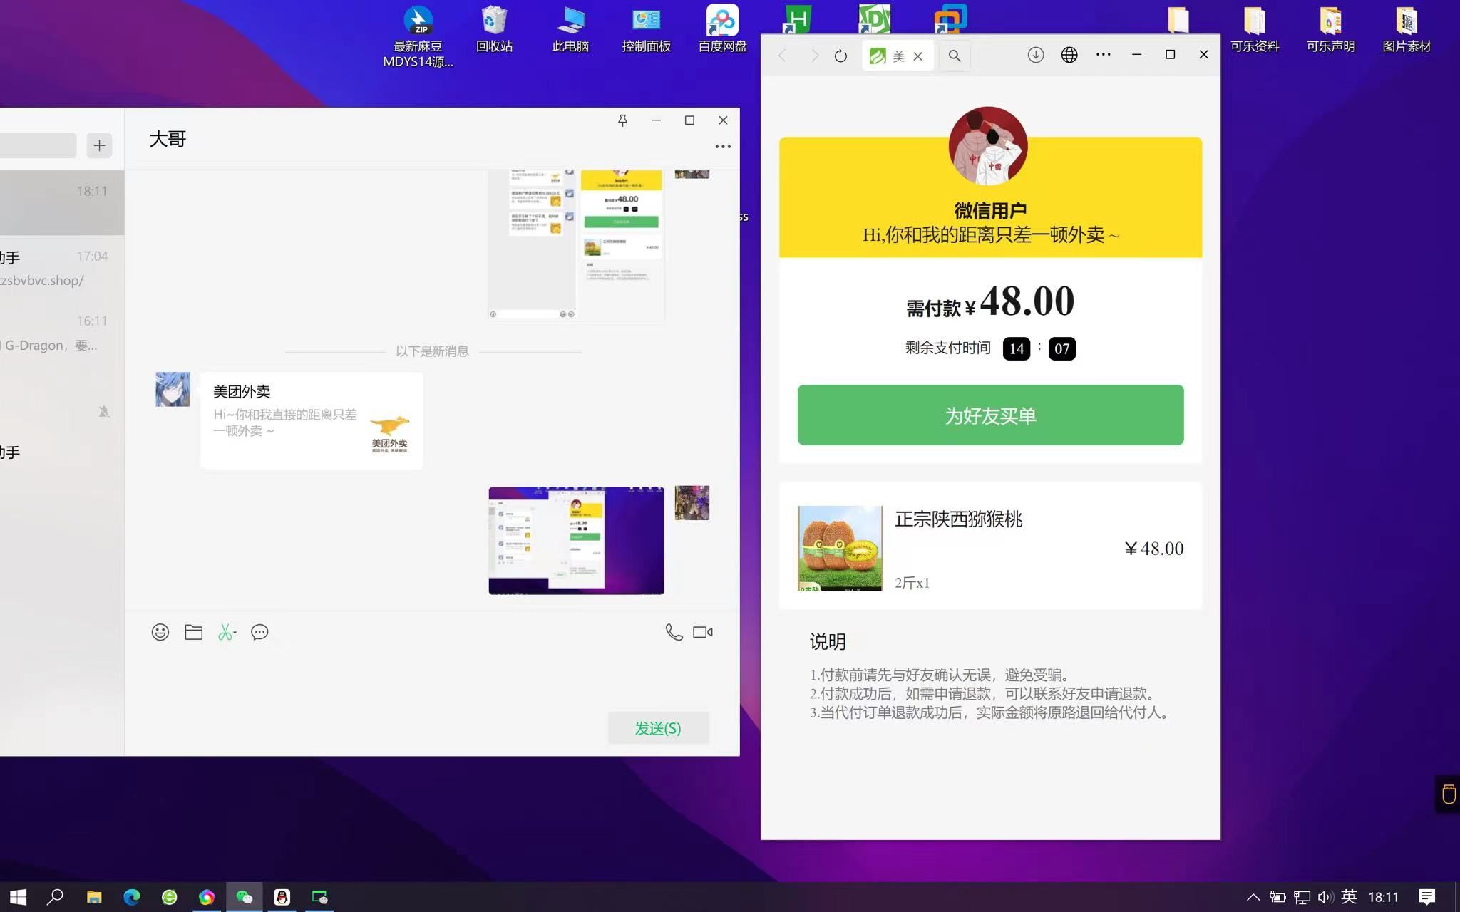Click the 18:11 taskbar clock

1383,897
